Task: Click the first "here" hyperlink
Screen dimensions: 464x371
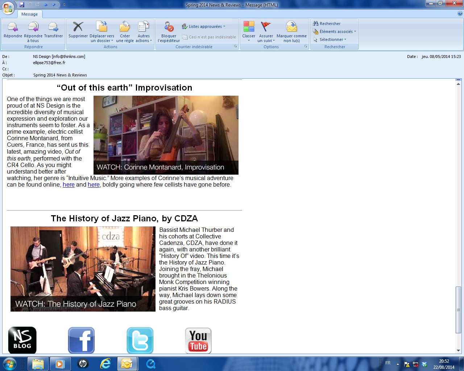Action: (x=69, y=185)
